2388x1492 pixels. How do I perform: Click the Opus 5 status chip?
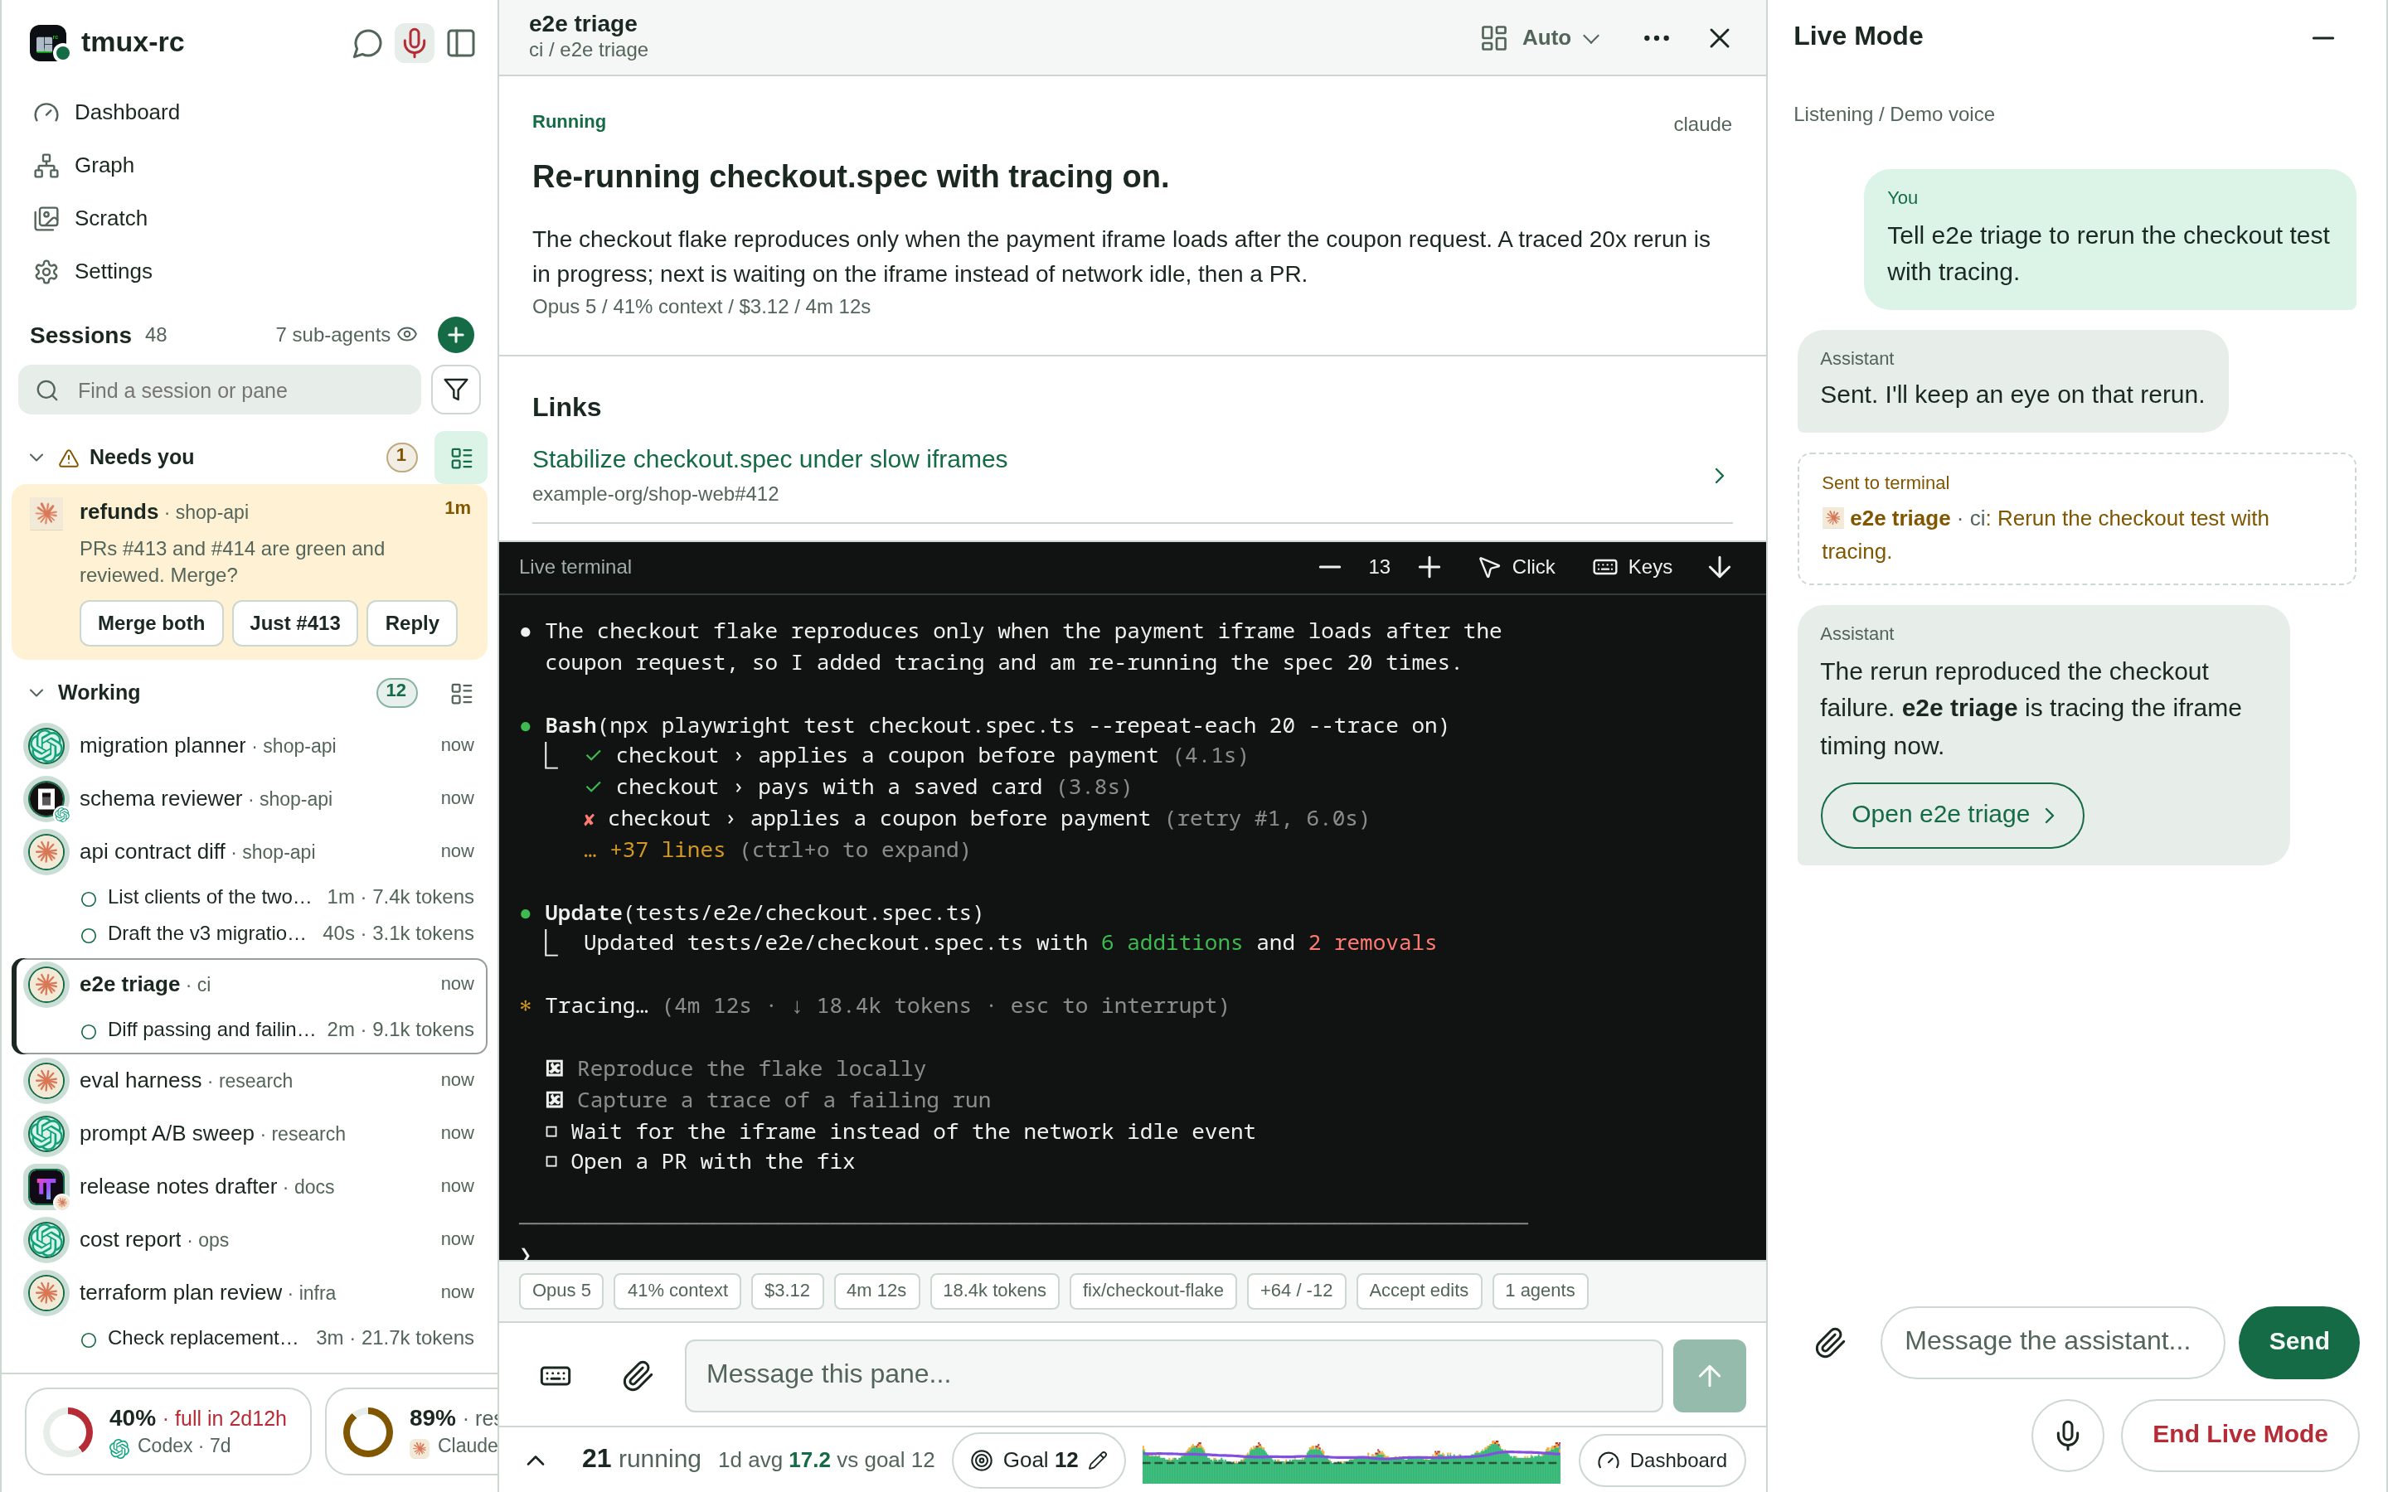pyautogui.click(x=561, y=1291)
